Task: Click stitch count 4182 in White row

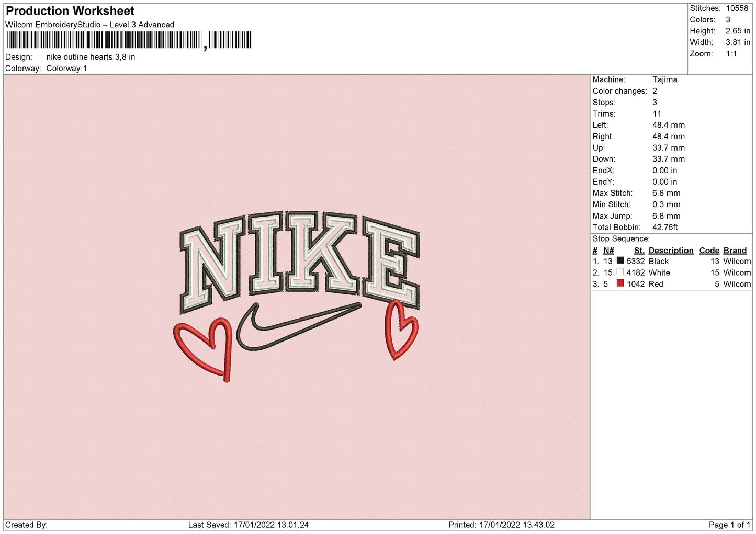Action: (x=636, y=273)
